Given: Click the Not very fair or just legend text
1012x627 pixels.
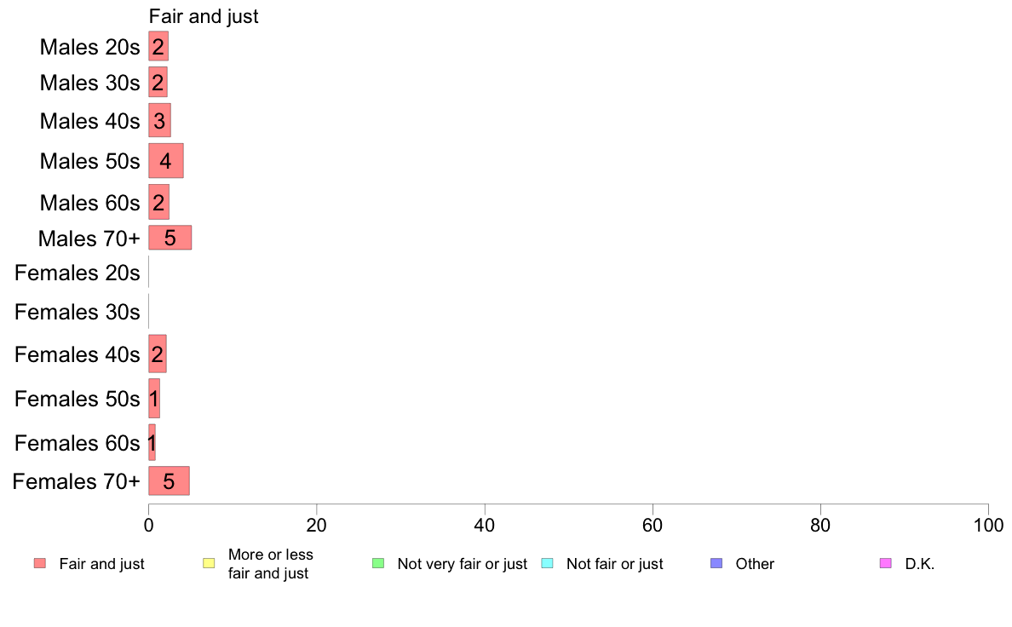Looking at the screenshot, I should (462, 564).
